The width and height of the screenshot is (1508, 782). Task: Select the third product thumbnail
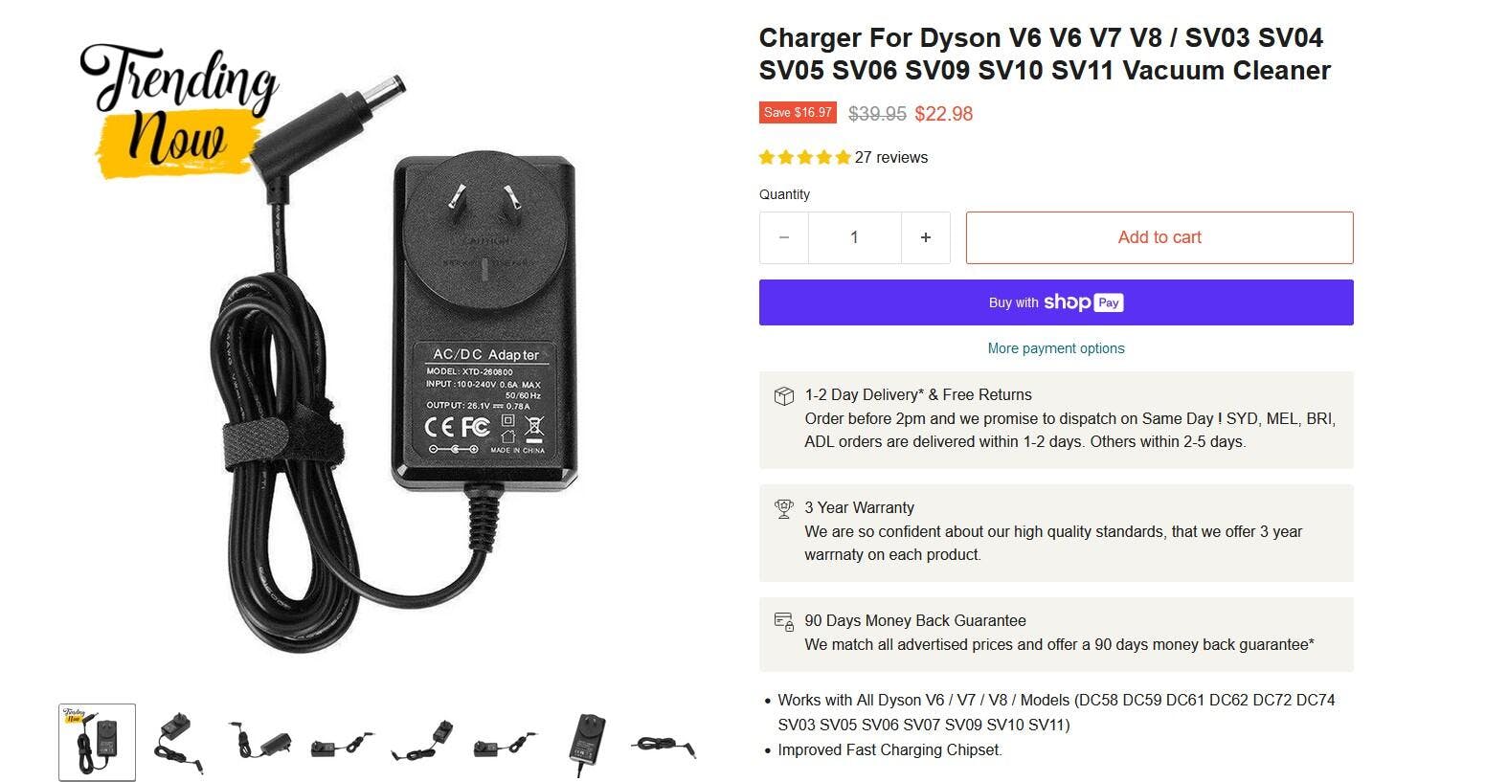259,743
